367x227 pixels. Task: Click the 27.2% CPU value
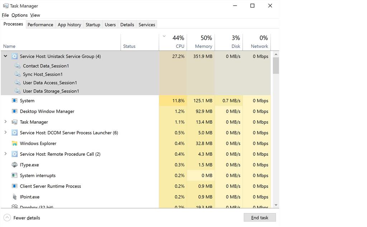click(x=178, y=56)
